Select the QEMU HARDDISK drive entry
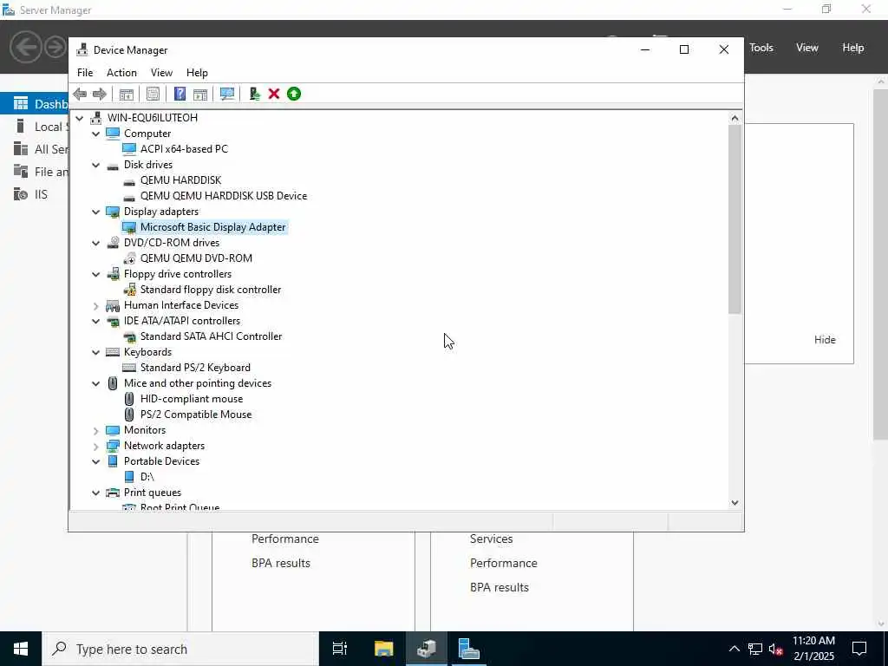Image resolution: width=888 pixels, height=666 pixels. tap(180, 180)
